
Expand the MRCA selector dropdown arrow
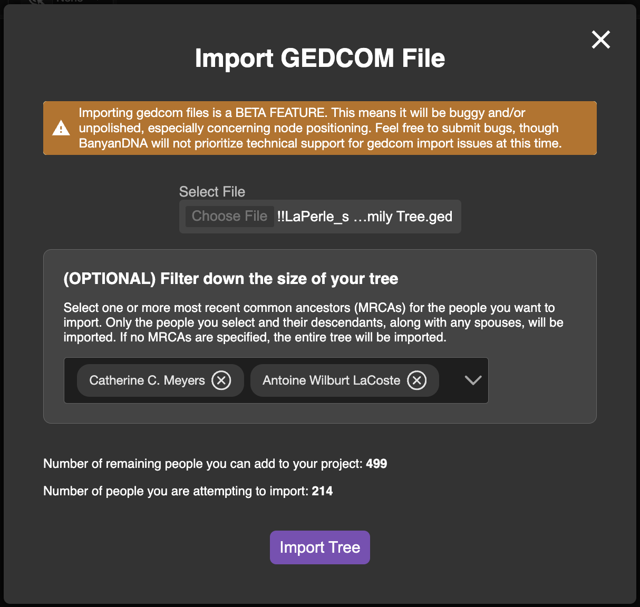[473, 380]
